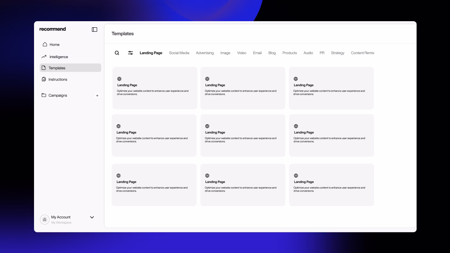Image resolution: width=450 pixels, height=253 pixels.
Task: Click the Instructions document icon
Action: tap(44, 79)
